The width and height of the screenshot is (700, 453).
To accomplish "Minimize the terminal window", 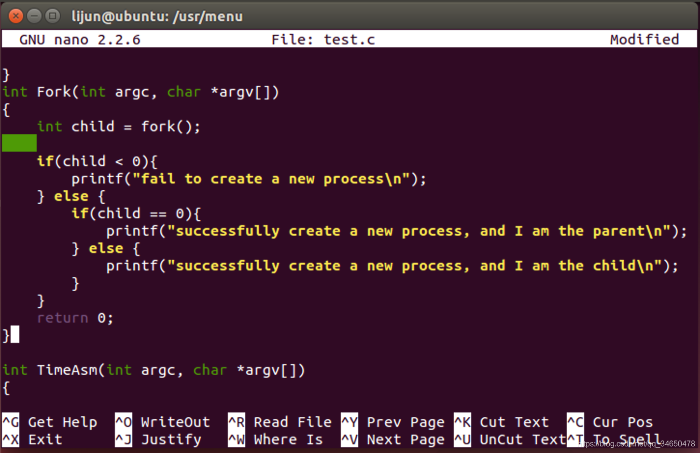I will click(x=34, y=16).
